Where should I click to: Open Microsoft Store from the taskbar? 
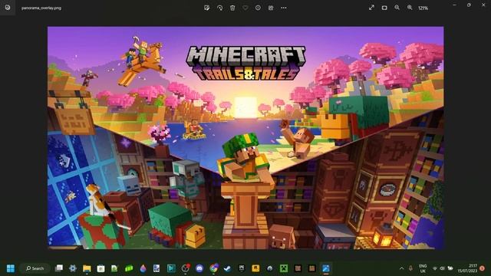point(101,268)
